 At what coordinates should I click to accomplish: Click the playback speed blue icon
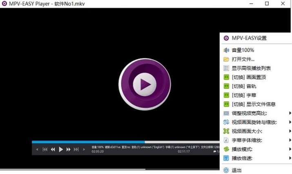click(226, 158)
